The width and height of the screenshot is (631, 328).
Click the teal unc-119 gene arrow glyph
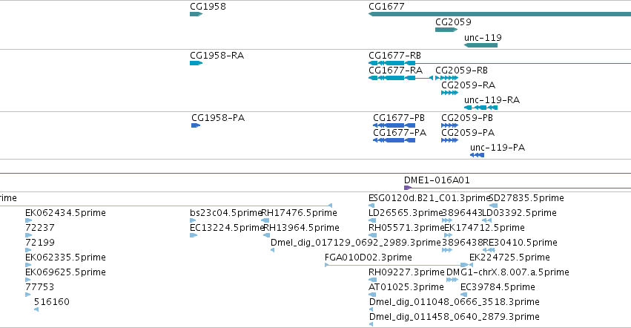[481, 45]
